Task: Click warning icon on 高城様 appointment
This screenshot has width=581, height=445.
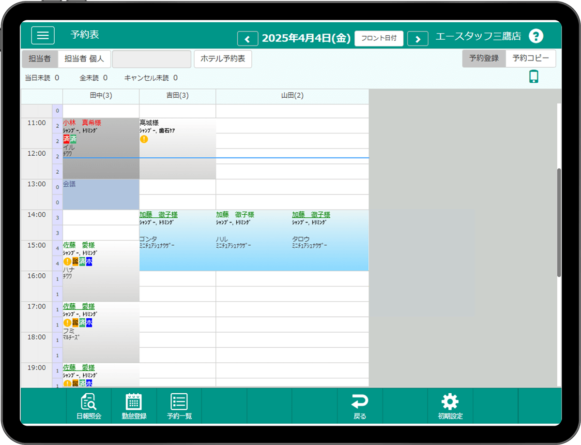Action: [144, 139]
